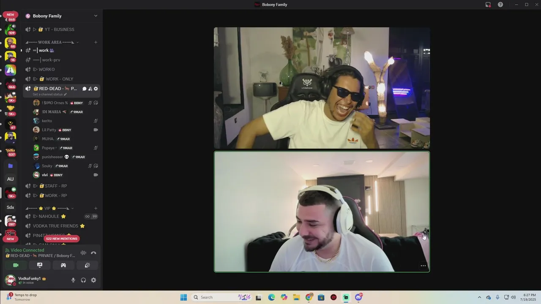Deafen with the headphones icon
Viewport: 541px width, 304px height.
click(83, 280)
